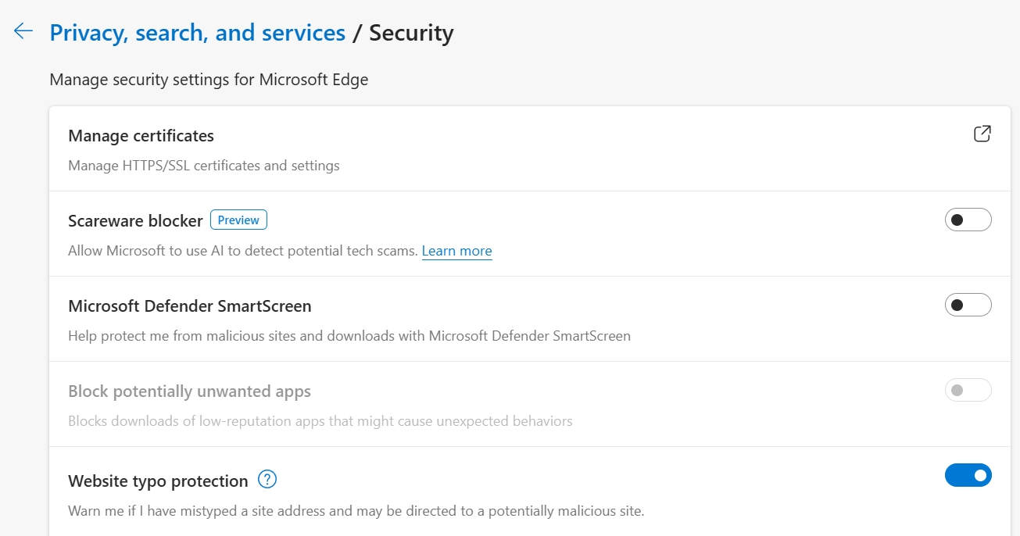Click the Manage certificates heading
Viewport: 1020px width, 536px height.
(141, 136)
